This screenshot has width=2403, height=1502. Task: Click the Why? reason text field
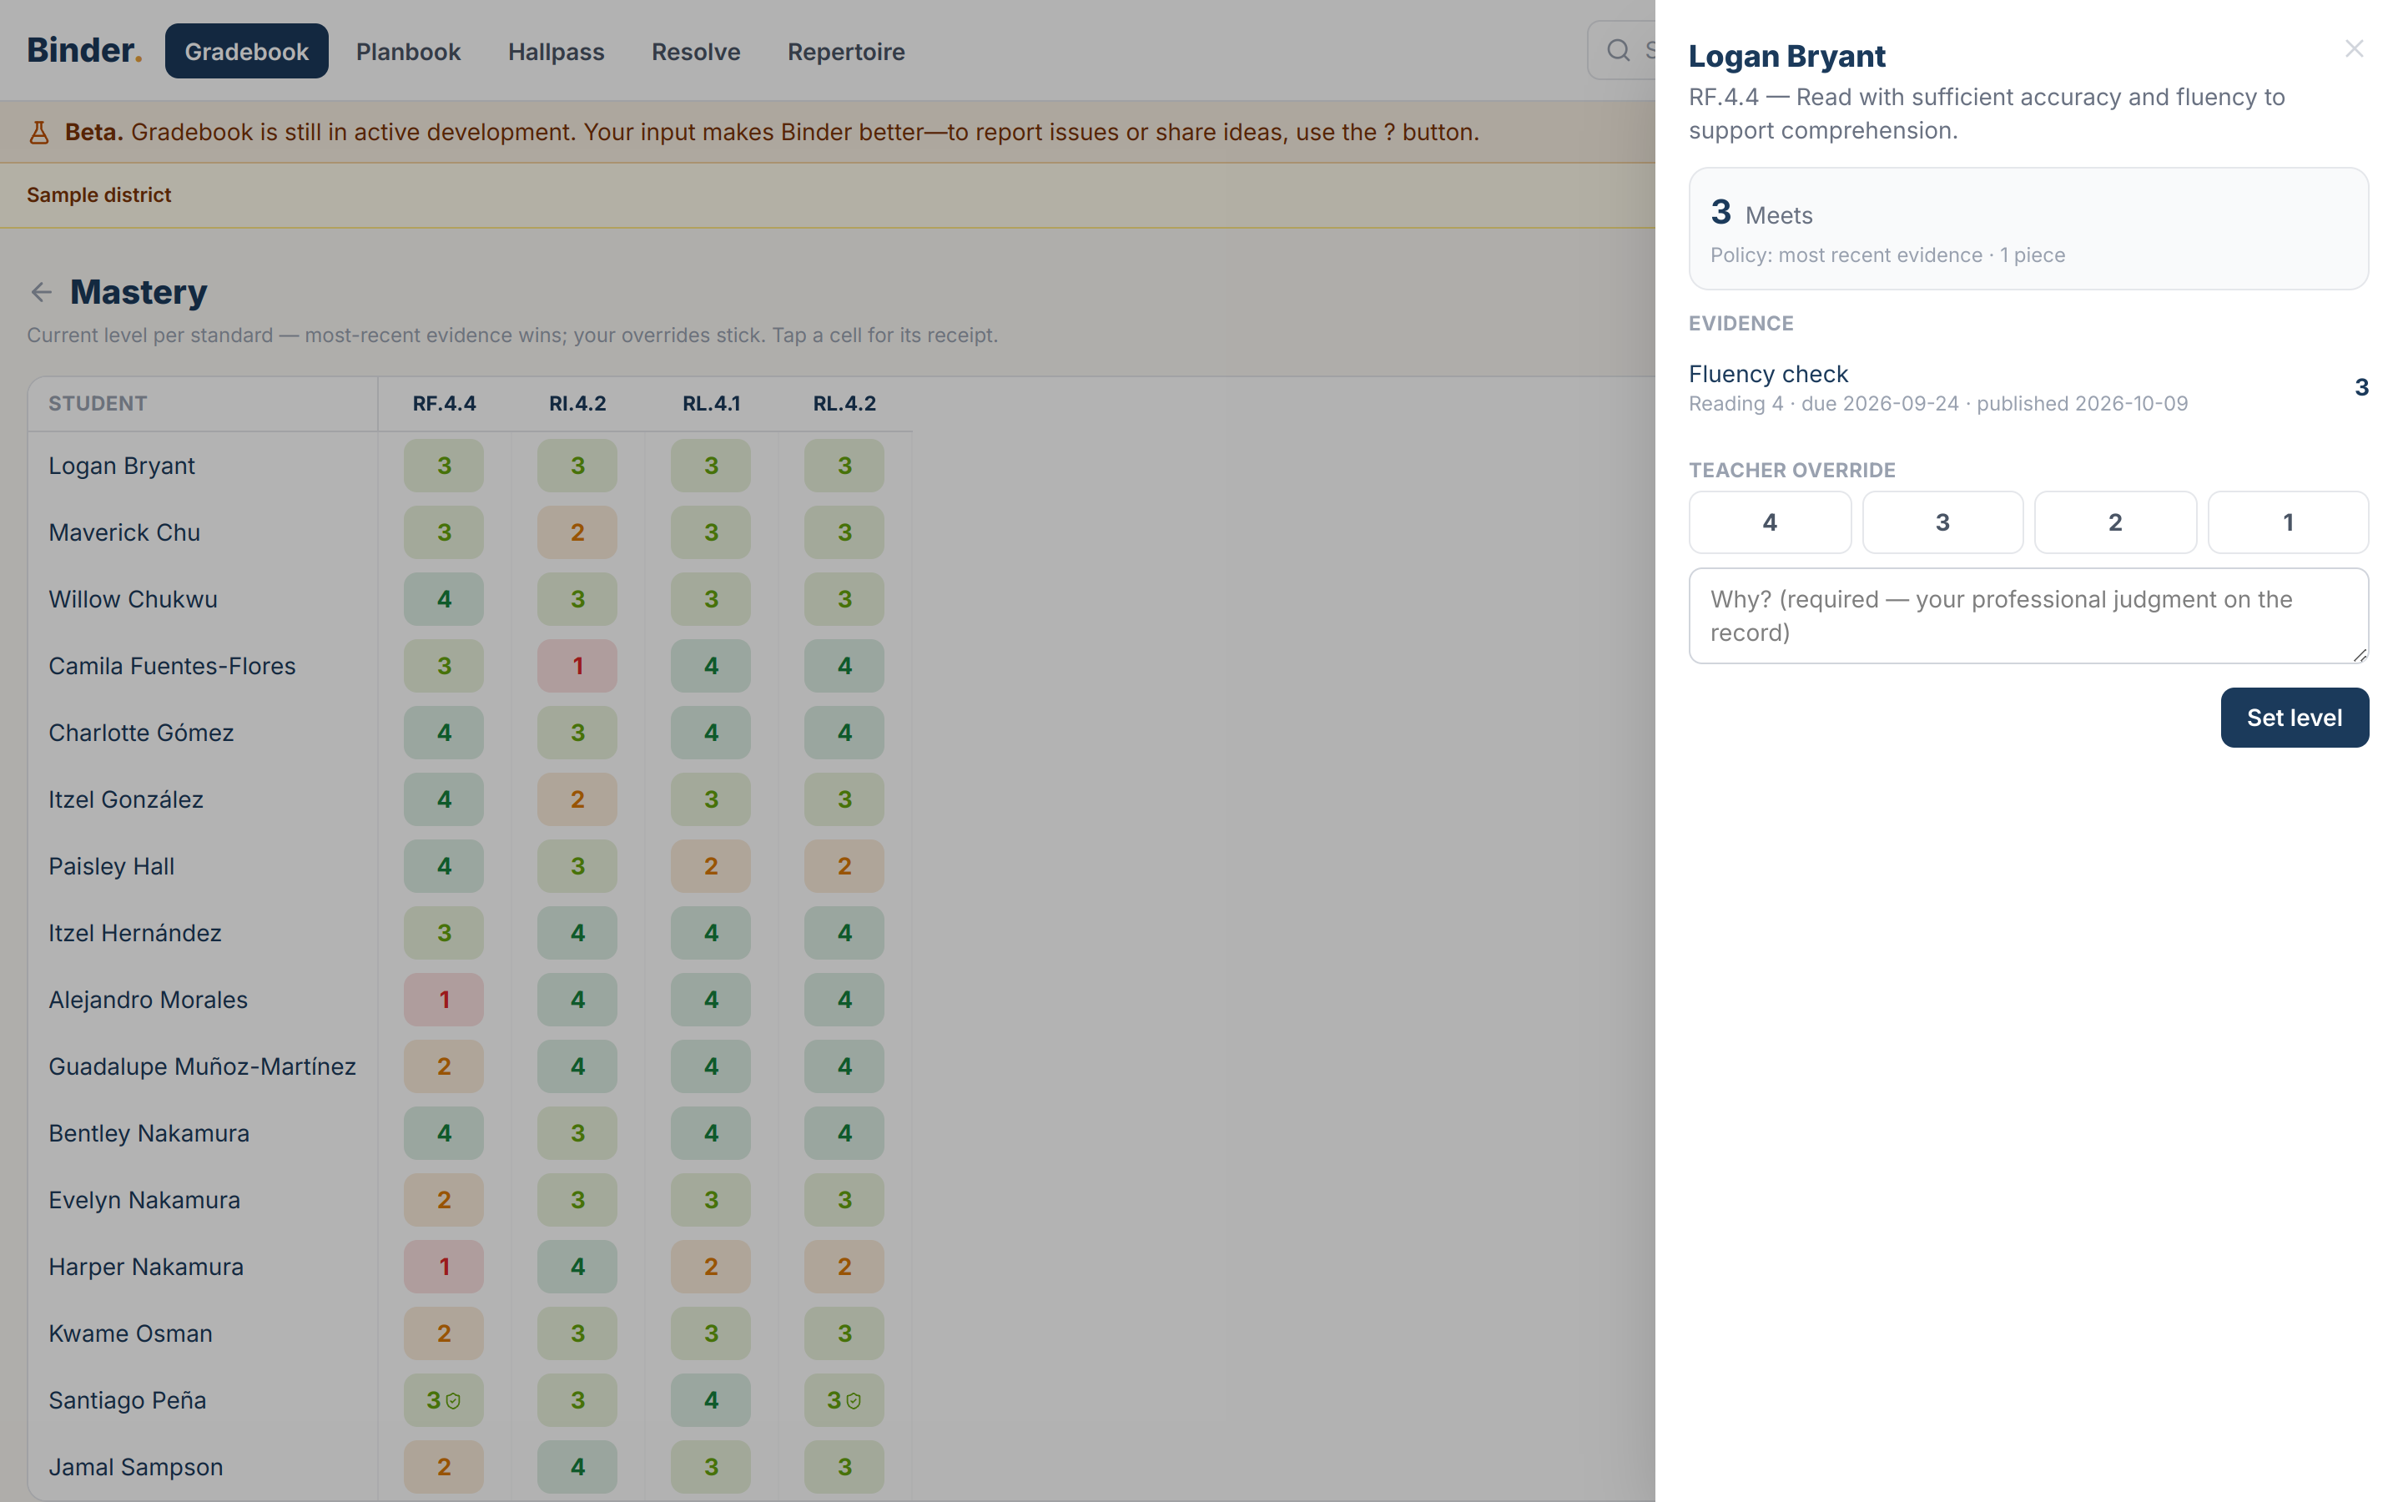(x=2028, y=616)
